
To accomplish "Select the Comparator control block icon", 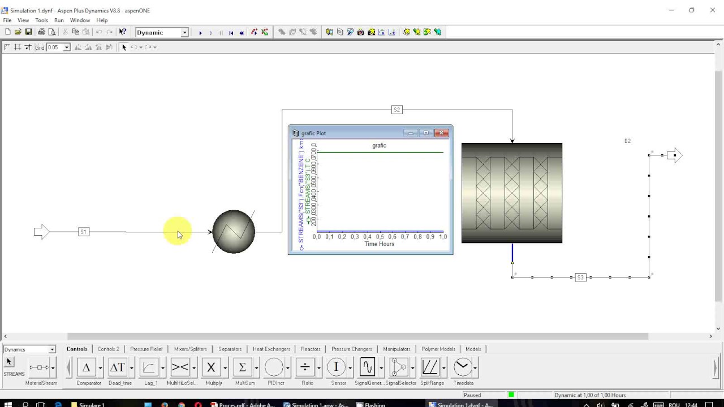I will pyautogui.click(x=87, y=367).
